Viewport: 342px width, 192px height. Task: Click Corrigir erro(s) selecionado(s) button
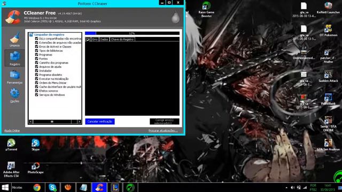pyautogui.click(x=165, y=122)
